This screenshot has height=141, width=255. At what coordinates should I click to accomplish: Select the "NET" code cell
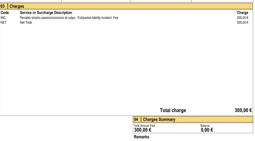tap(4, 22)
